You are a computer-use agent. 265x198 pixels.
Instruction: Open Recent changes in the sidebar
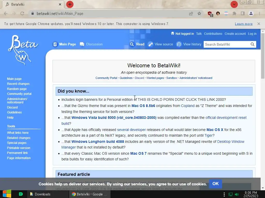pos(18,84)
